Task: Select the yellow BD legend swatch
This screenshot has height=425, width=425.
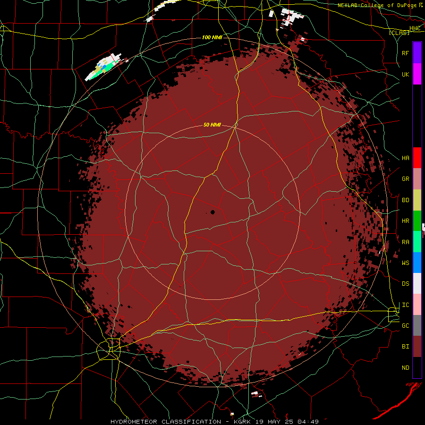Action: (x=417, y=200)
